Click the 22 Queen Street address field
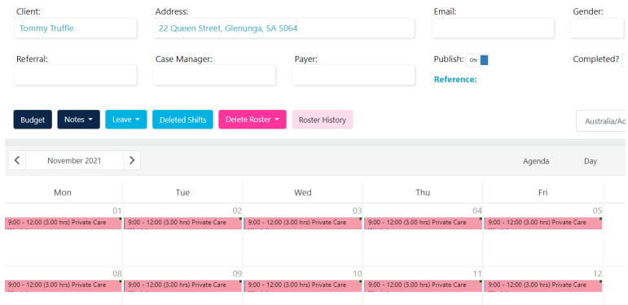628x305 pixels. pyautogui.click(x=283, y=28)
